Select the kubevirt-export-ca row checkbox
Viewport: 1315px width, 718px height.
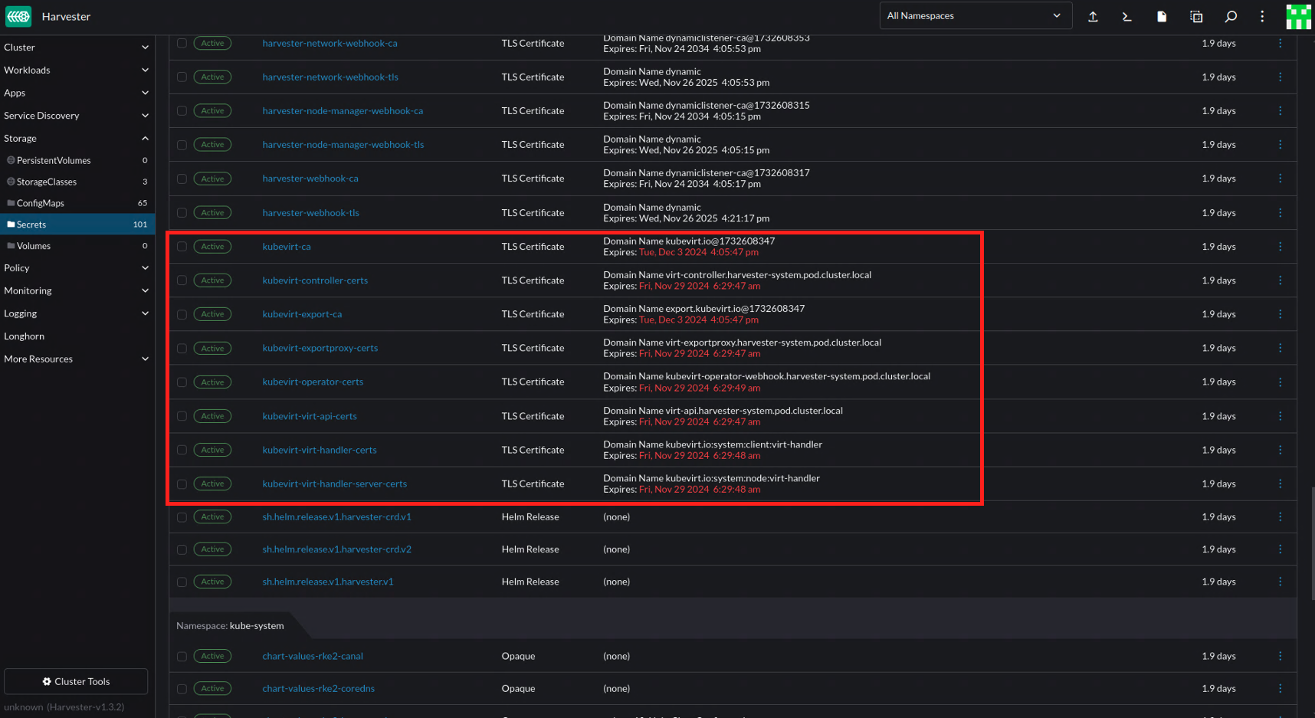tap(182, 314)
